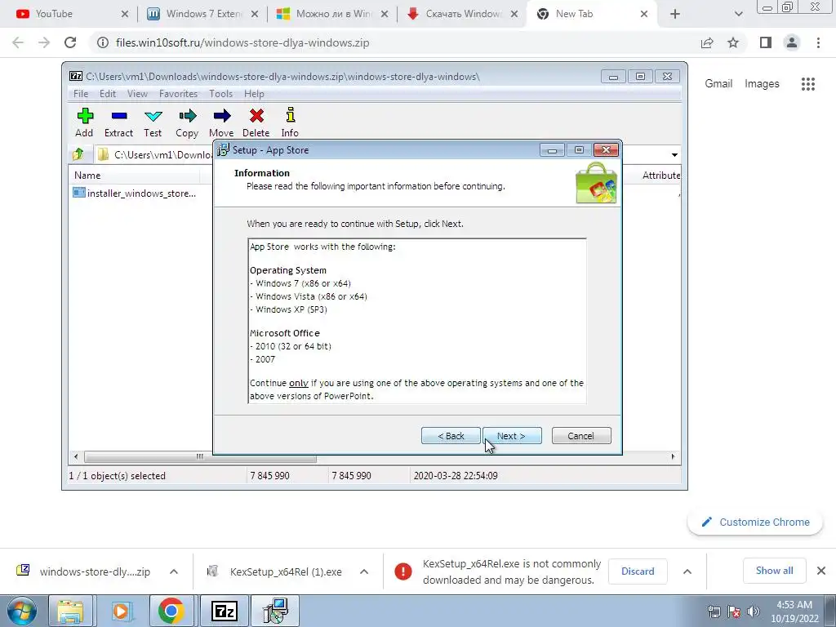Image resolution: width=836 pixels, height=627 pixels.
Task: Switch to 7-Zip taskbar icon
Action: point(224,611)
